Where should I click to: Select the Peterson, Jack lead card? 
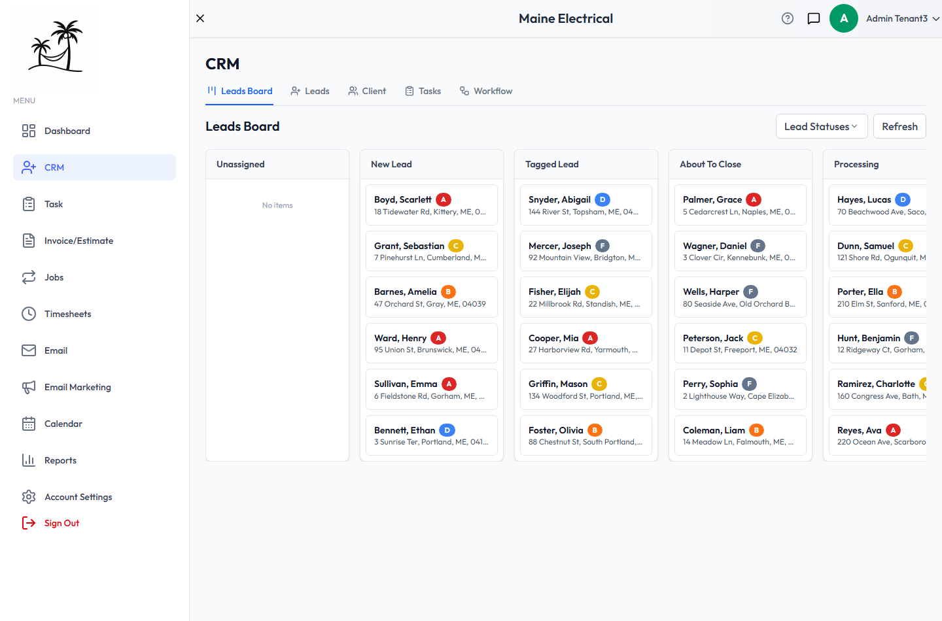(741, 343)
